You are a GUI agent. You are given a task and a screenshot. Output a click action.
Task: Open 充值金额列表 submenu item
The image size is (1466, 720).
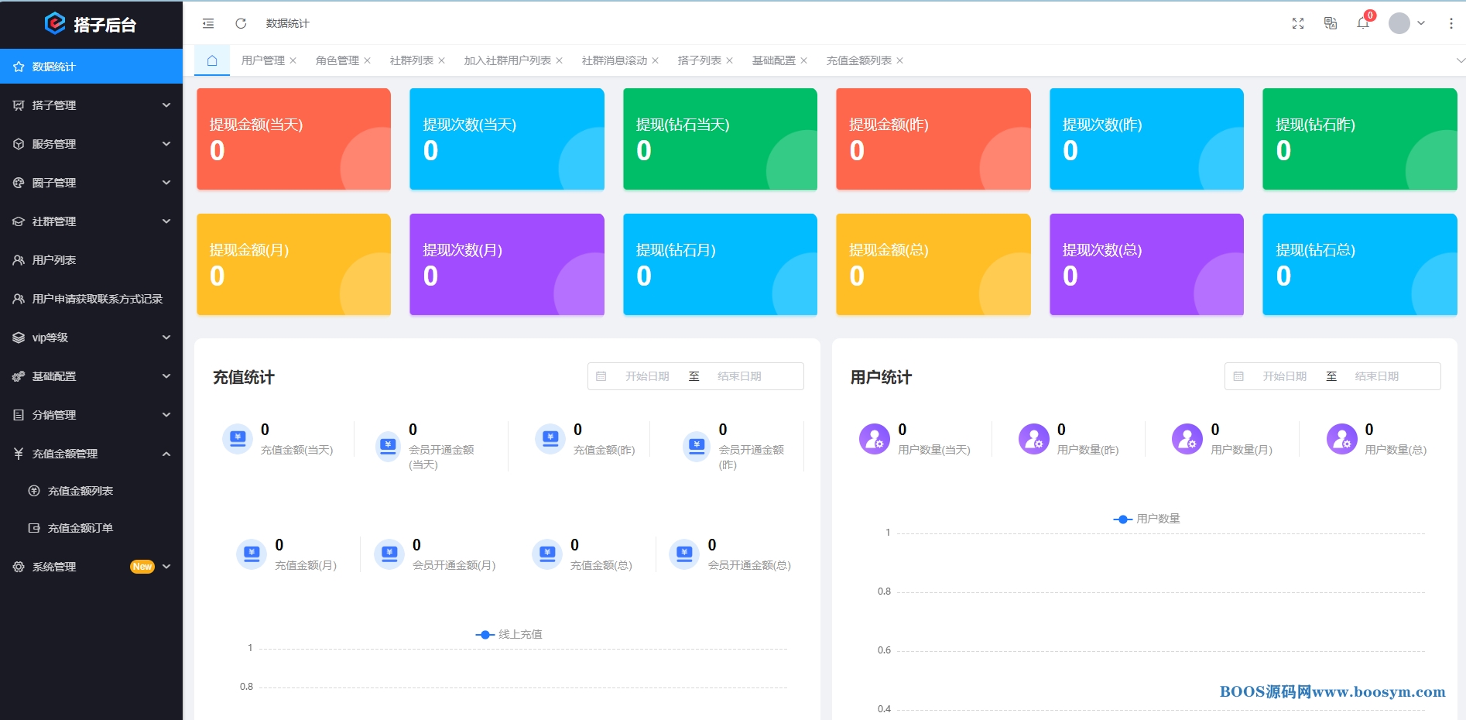tap(91, 491)
